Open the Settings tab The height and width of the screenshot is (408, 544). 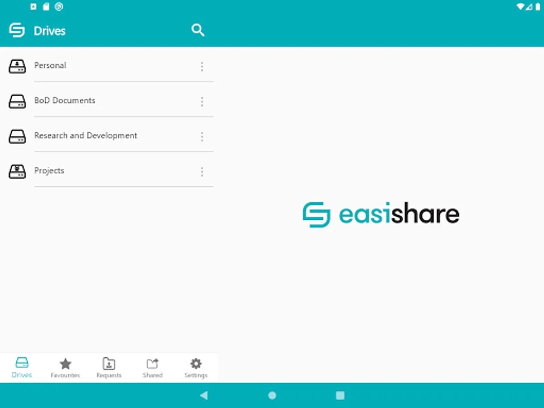click(x=196, y=368)
